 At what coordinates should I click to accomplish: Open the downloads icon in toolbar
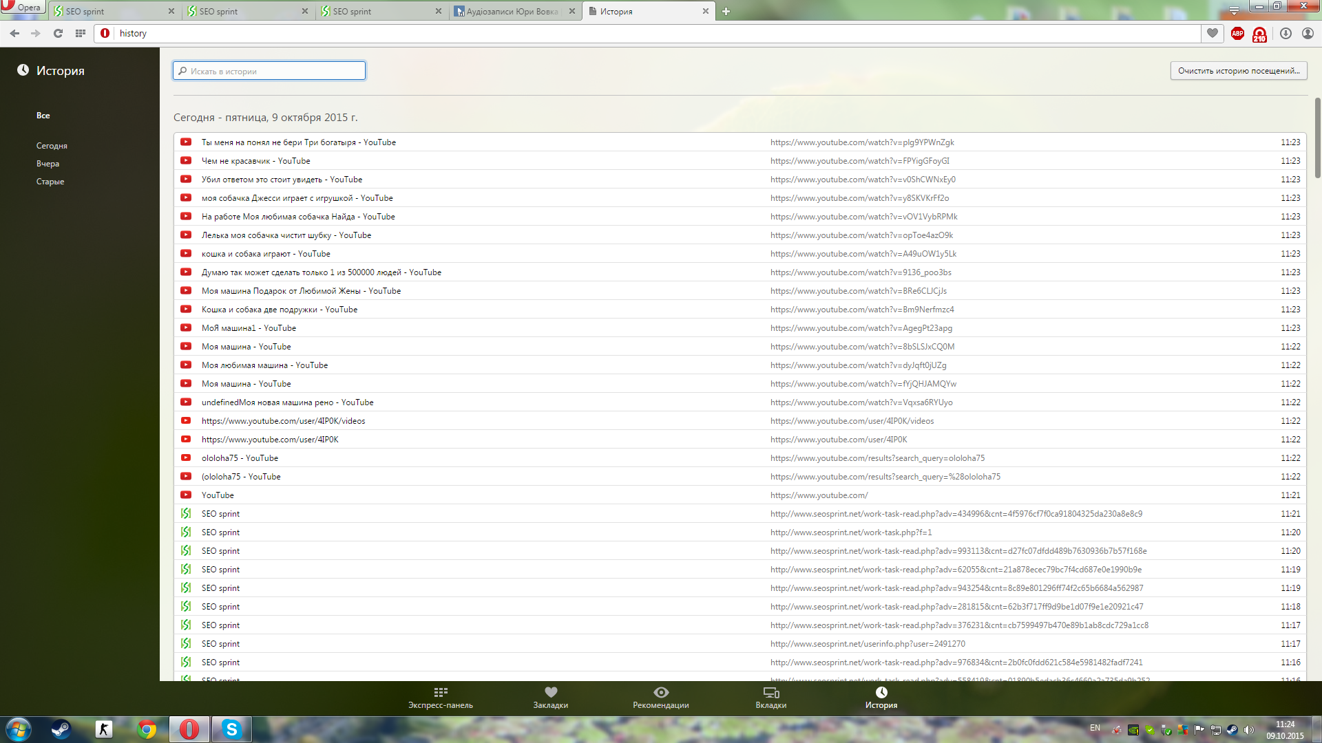pyautogui.click(x=1286, y=33)
